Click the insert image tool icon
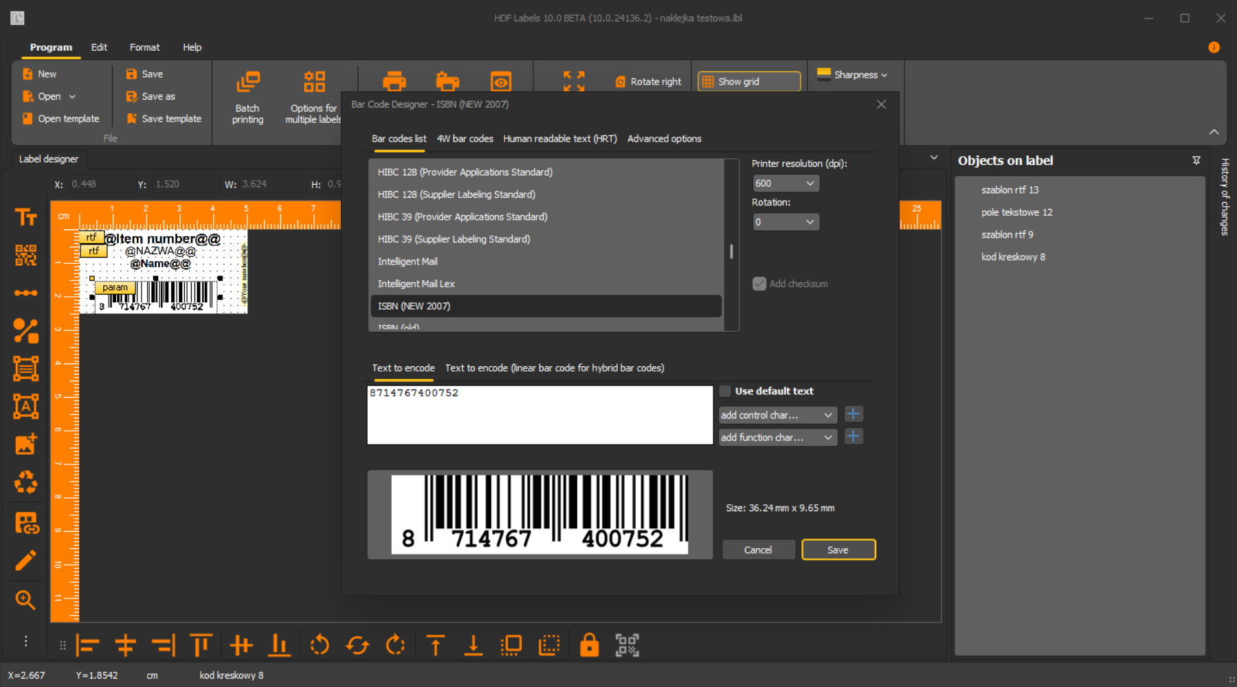The image size is (1237, 687). pos(25,444)
